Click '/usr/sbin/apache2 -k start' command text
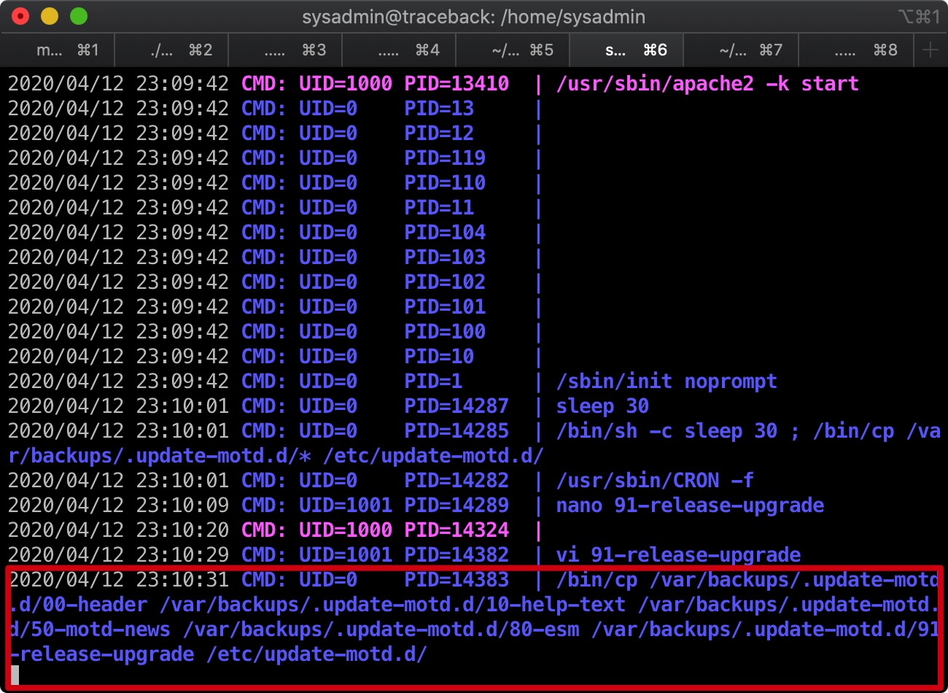 pyautogui.click(x=707, y=84)
